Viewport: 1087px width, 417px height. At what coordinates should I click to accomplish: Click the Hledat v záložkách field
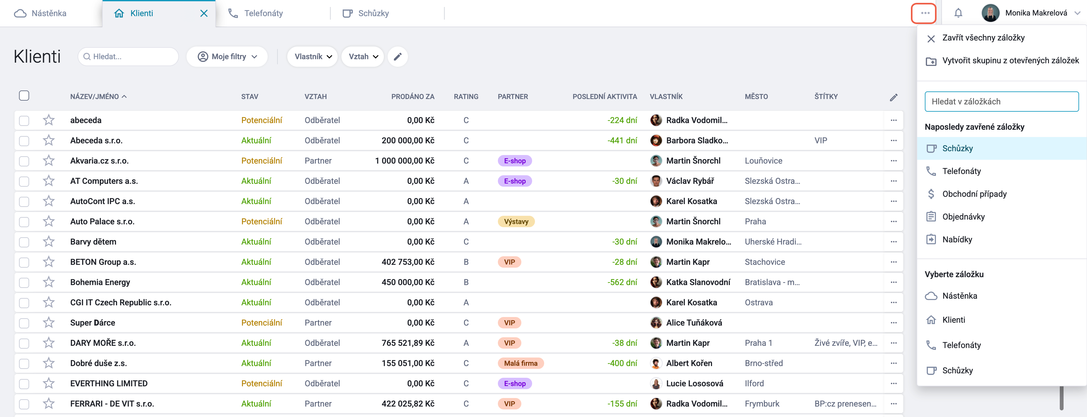click(x=1001, y=102)
